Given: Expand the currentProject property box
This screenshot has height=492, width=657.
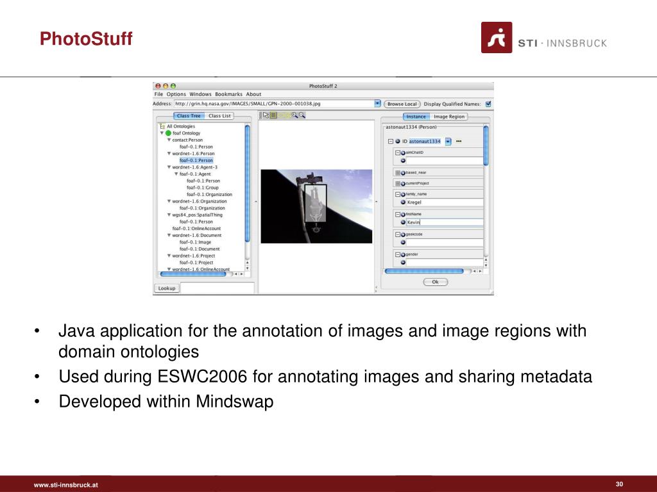Looking at the screenshot, I should [x=398, y=184].
